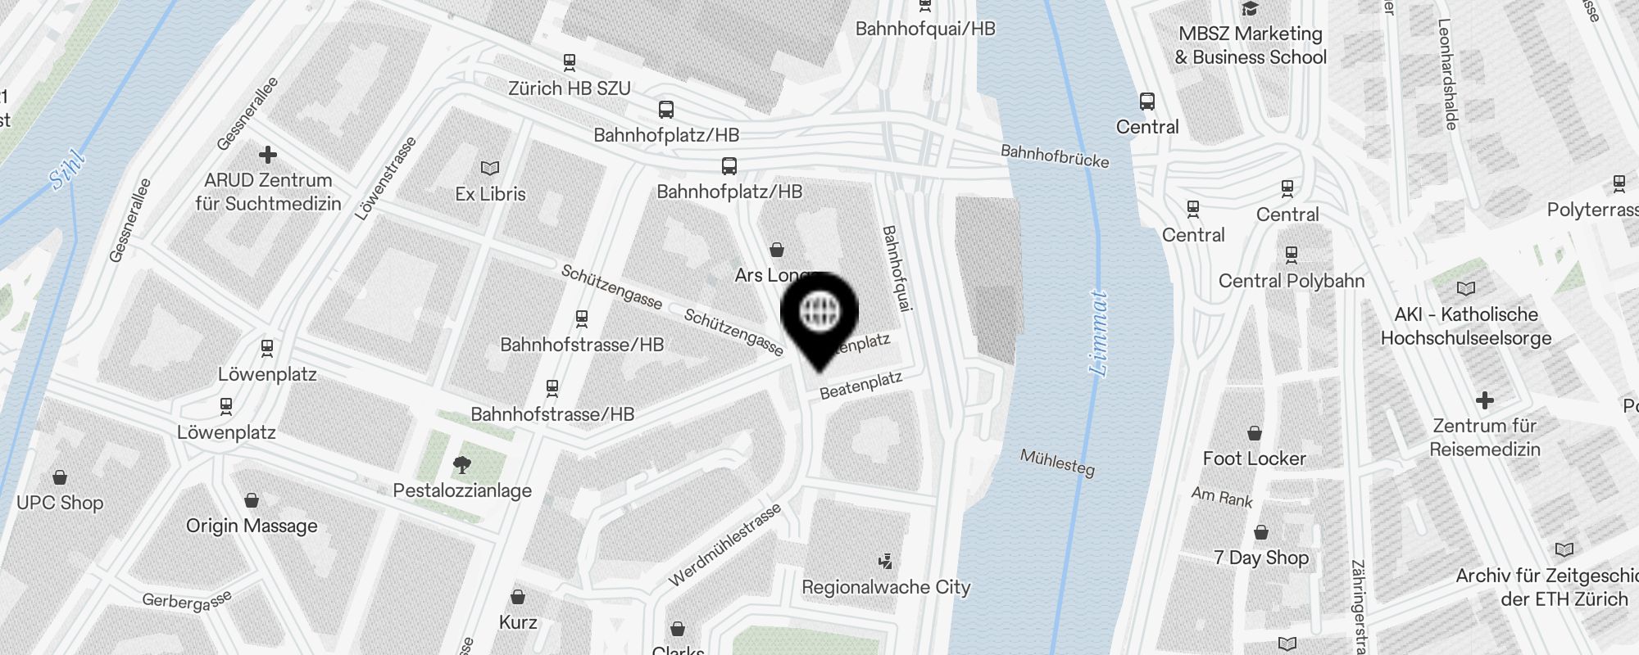
Task: Select the Zentrum für Reisemedizin cross icon
Action: 1485,400
